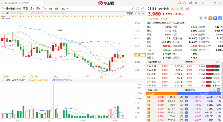Screen dimensions: 223x122
Task: Click the blue 卖 sell button
Action: pyautogui.click(x=215, y=18)
